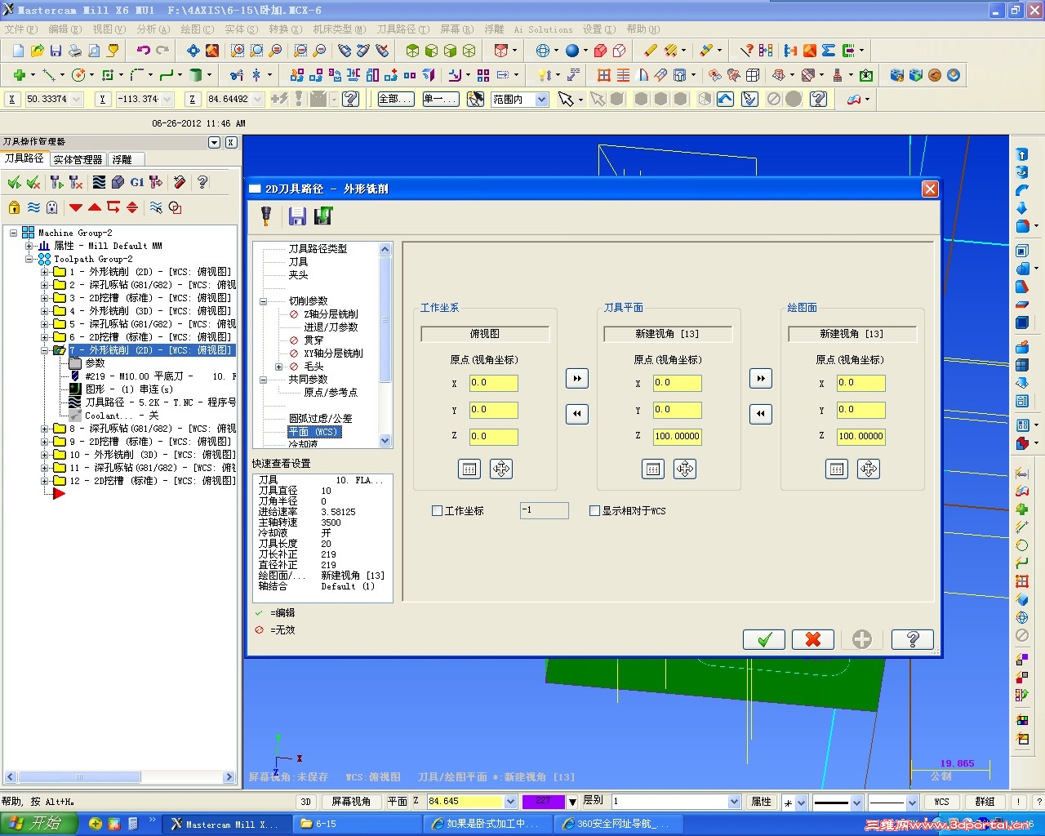The width and height of the screenshot is (1045, 836).
Task: Collapse the 切削参数 tree node in dialog
Action: pos(263,301)
